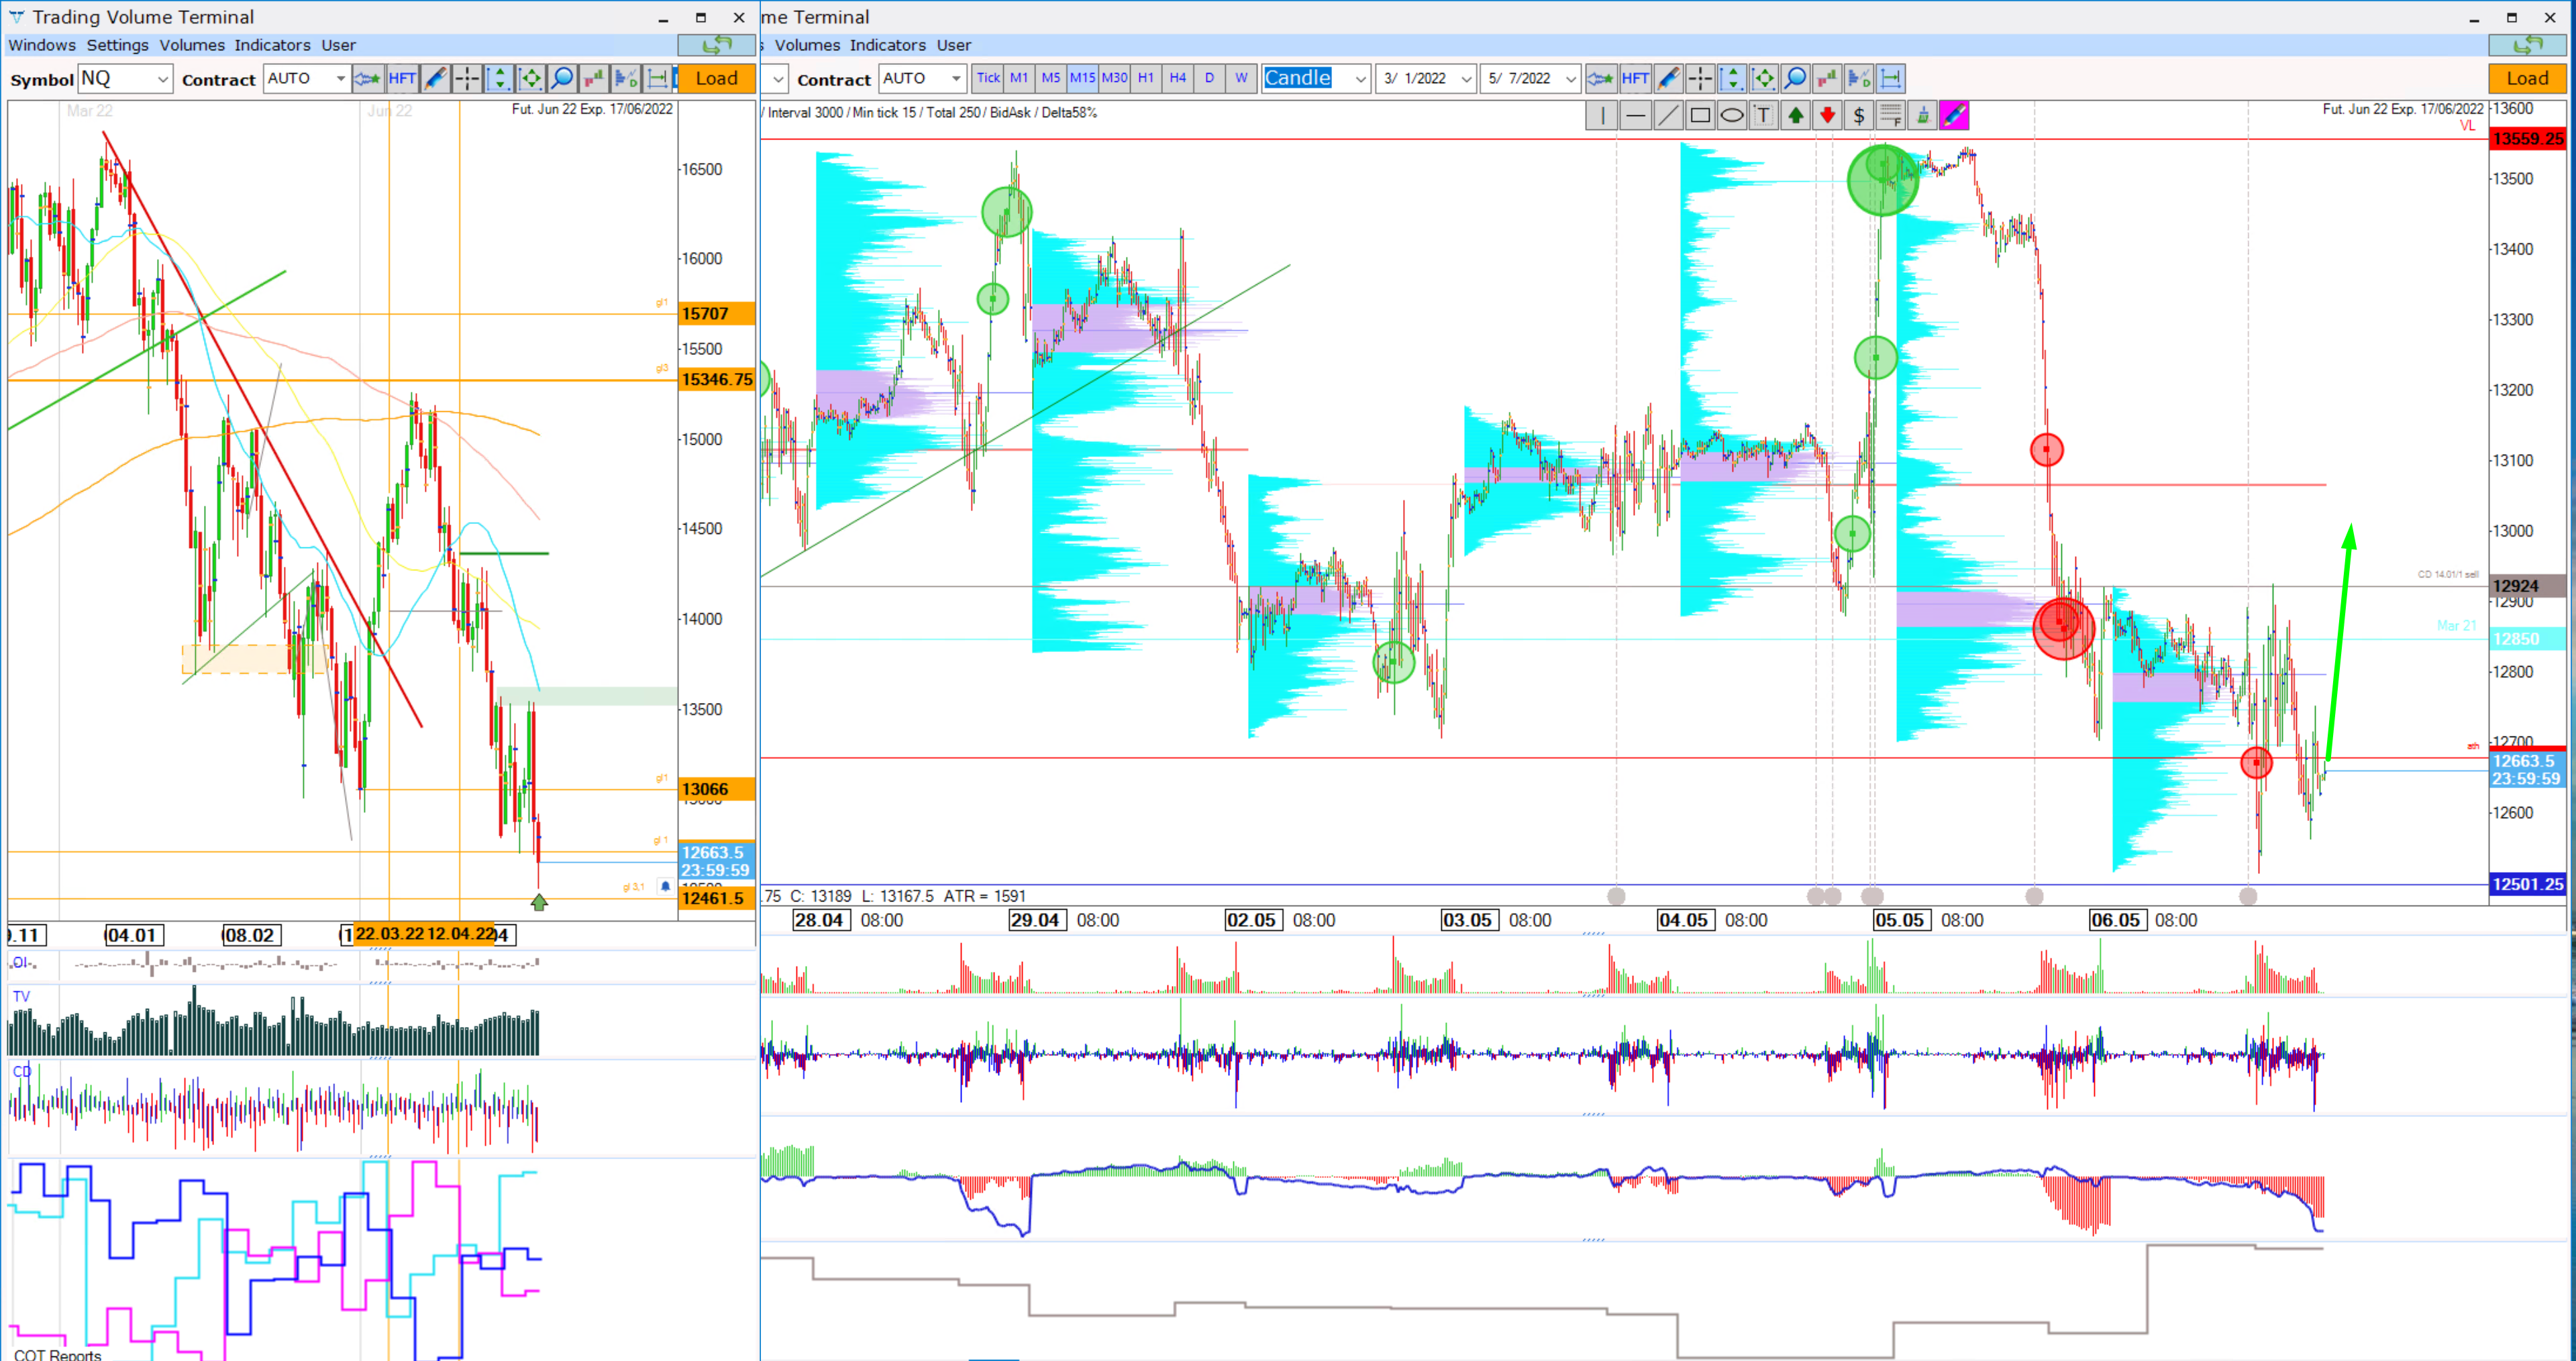
Task: Place a red down arrow marker
Action: 1827,116
